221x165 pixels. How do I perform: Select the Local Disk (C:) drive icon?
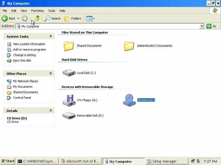tap(69, 73)
